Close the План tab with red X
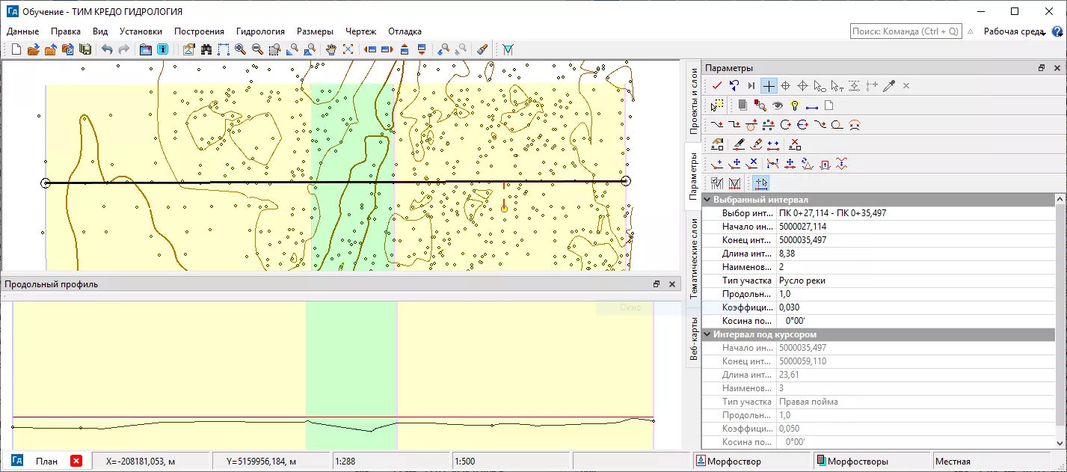Image resolution: width=1067 pixels, height=472 pixels. click(76, 461)
